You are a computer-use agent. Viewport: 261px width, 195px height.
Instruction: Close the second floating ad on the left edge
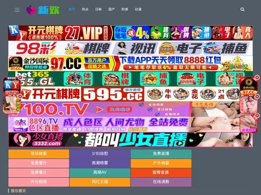point(20,96)
